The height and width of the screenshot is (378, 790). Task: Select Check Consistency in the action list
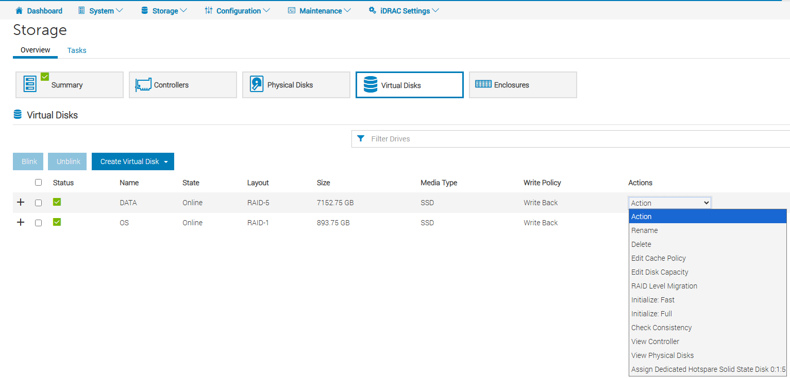(x=661, y=328)
